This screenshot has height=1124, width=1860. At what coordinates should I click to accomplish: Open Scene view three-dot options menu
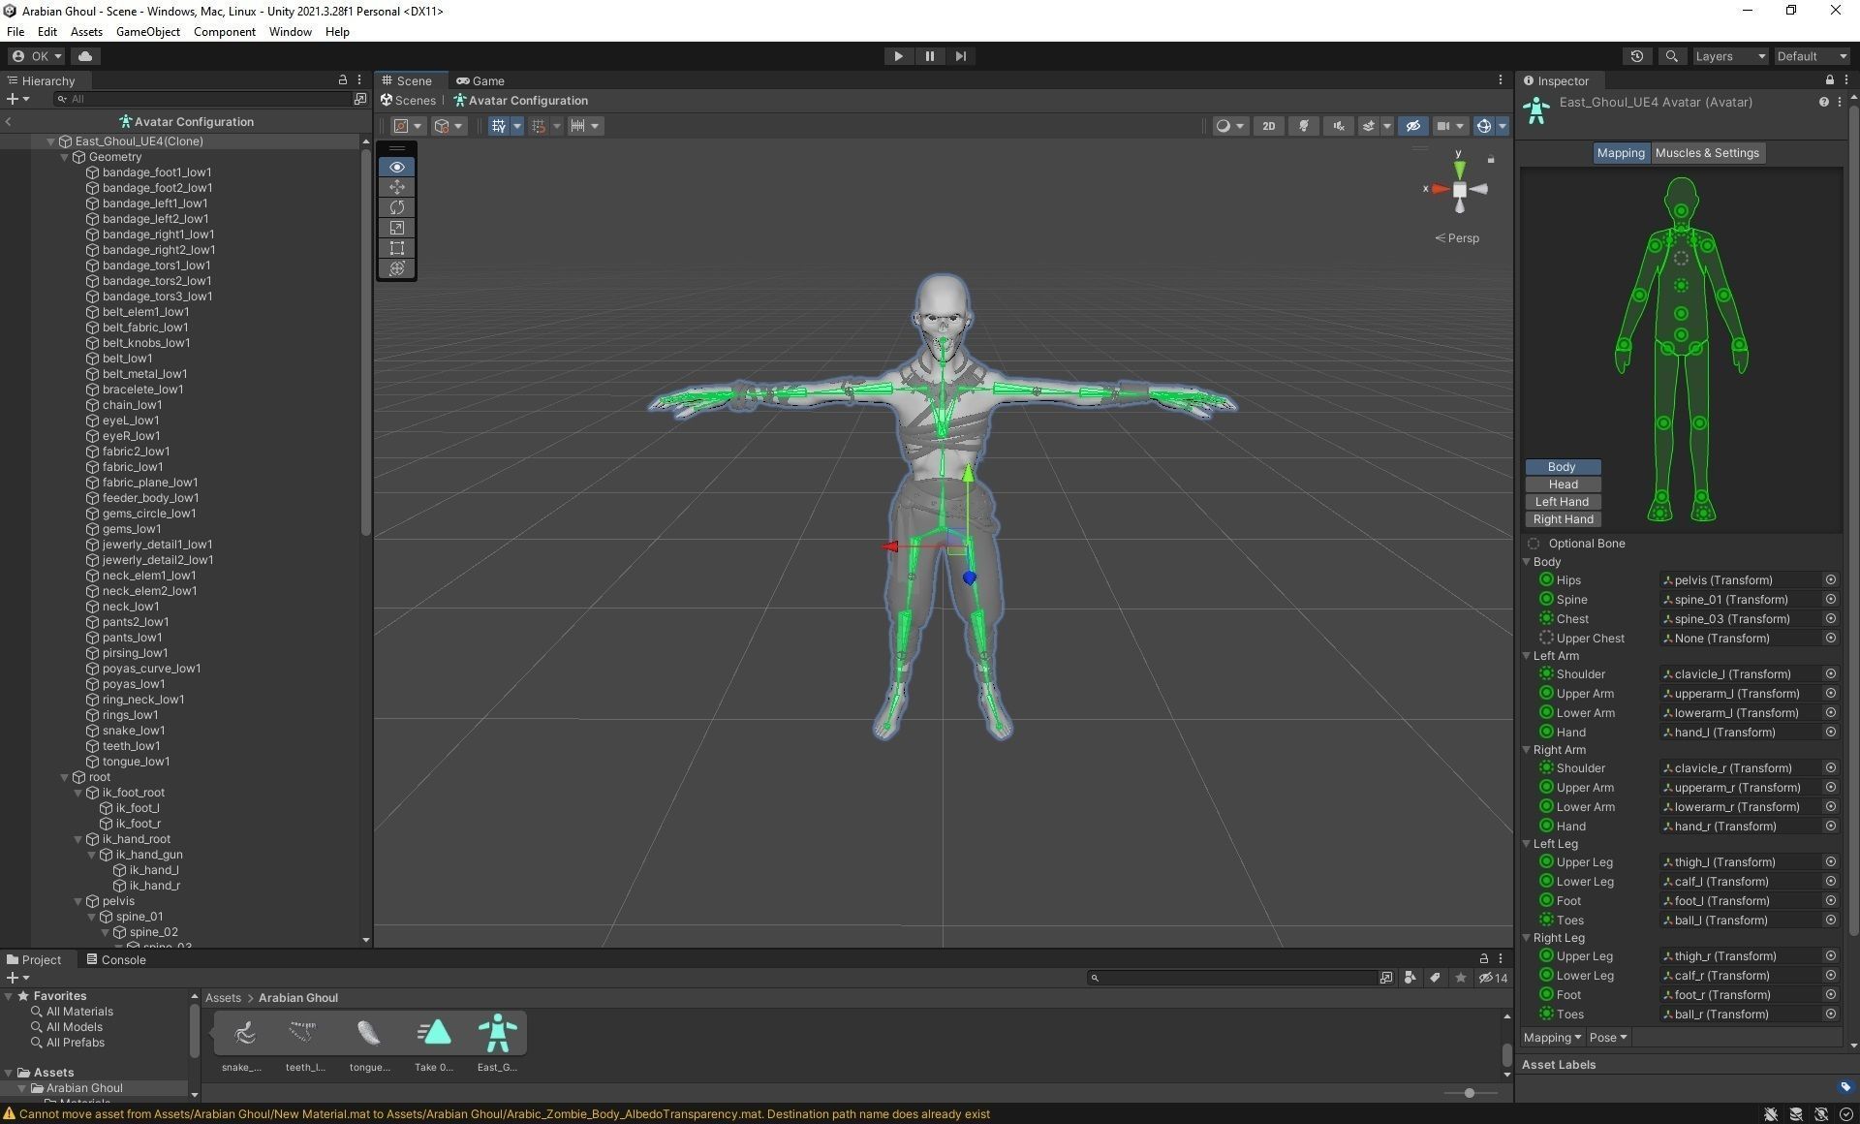click(x=1501, y=80)
